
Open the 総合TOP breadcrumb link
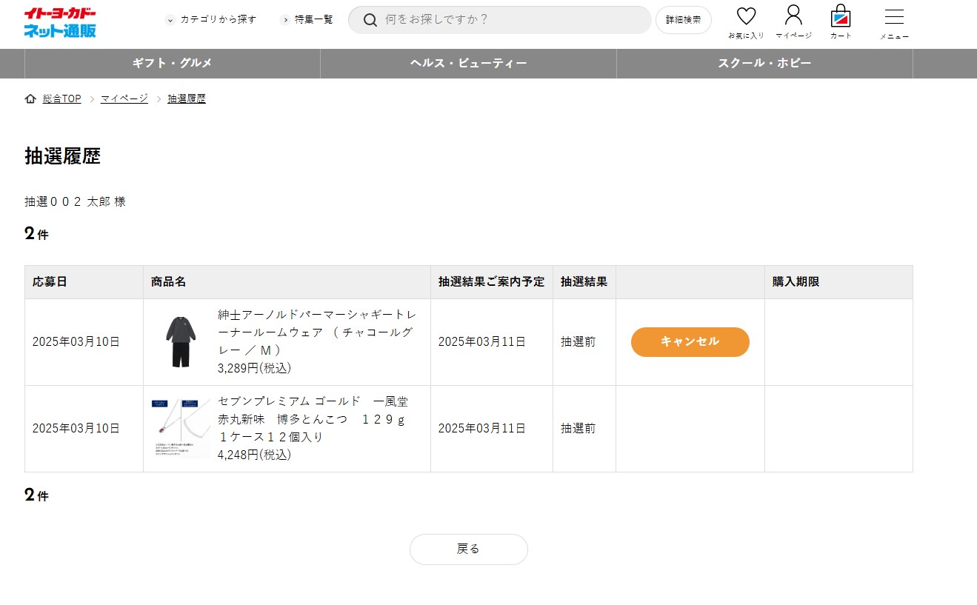pyautogui.click(x=61, y=99)
